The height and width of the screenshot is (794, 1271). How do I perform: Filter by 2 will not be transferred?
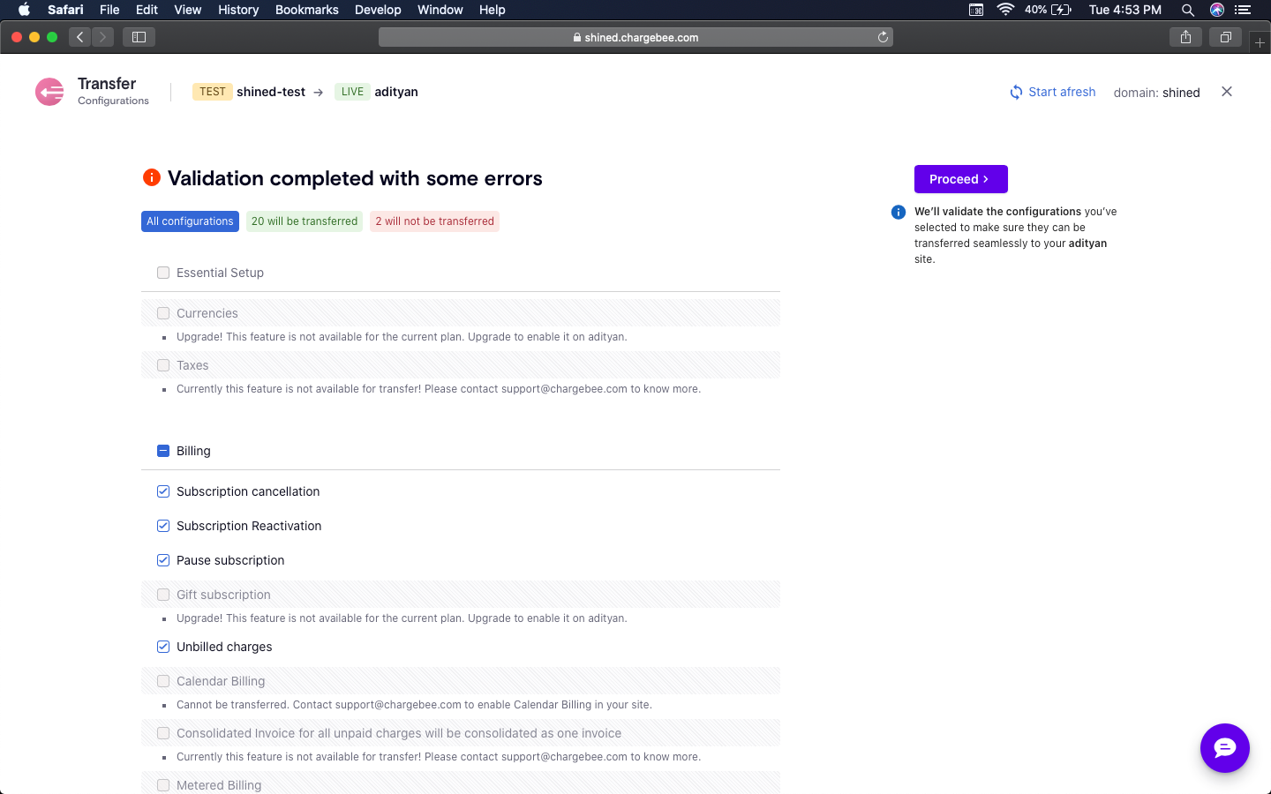pyautogui.click(x=434, y=221)
